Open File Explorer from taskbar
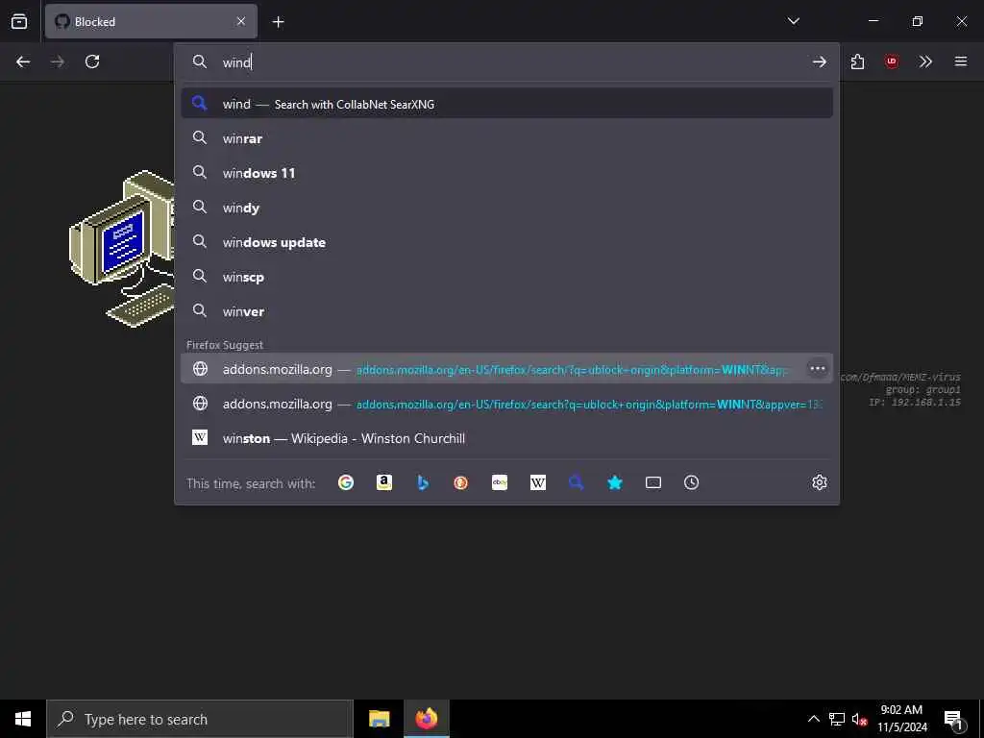The image size is (984, 738). coord(379,719)
